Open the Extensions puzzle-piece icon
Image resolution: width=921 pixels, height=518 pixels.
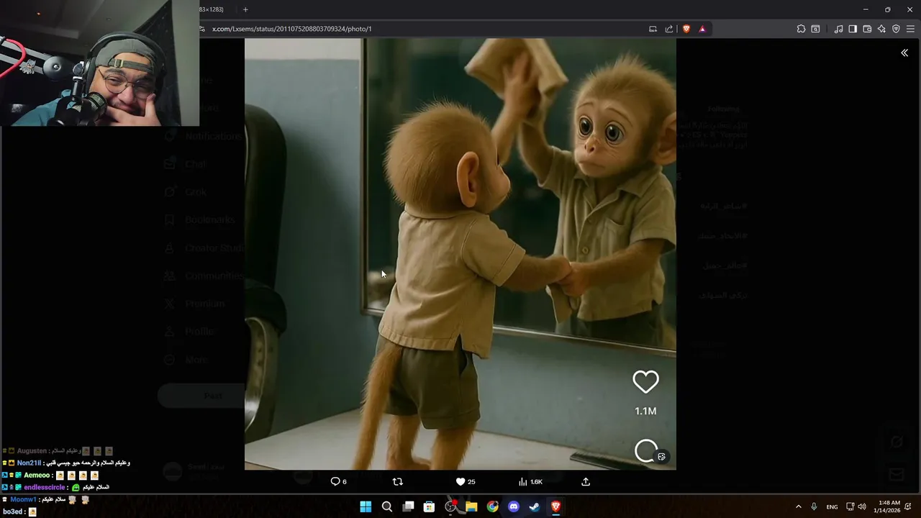tap(801, 29)
